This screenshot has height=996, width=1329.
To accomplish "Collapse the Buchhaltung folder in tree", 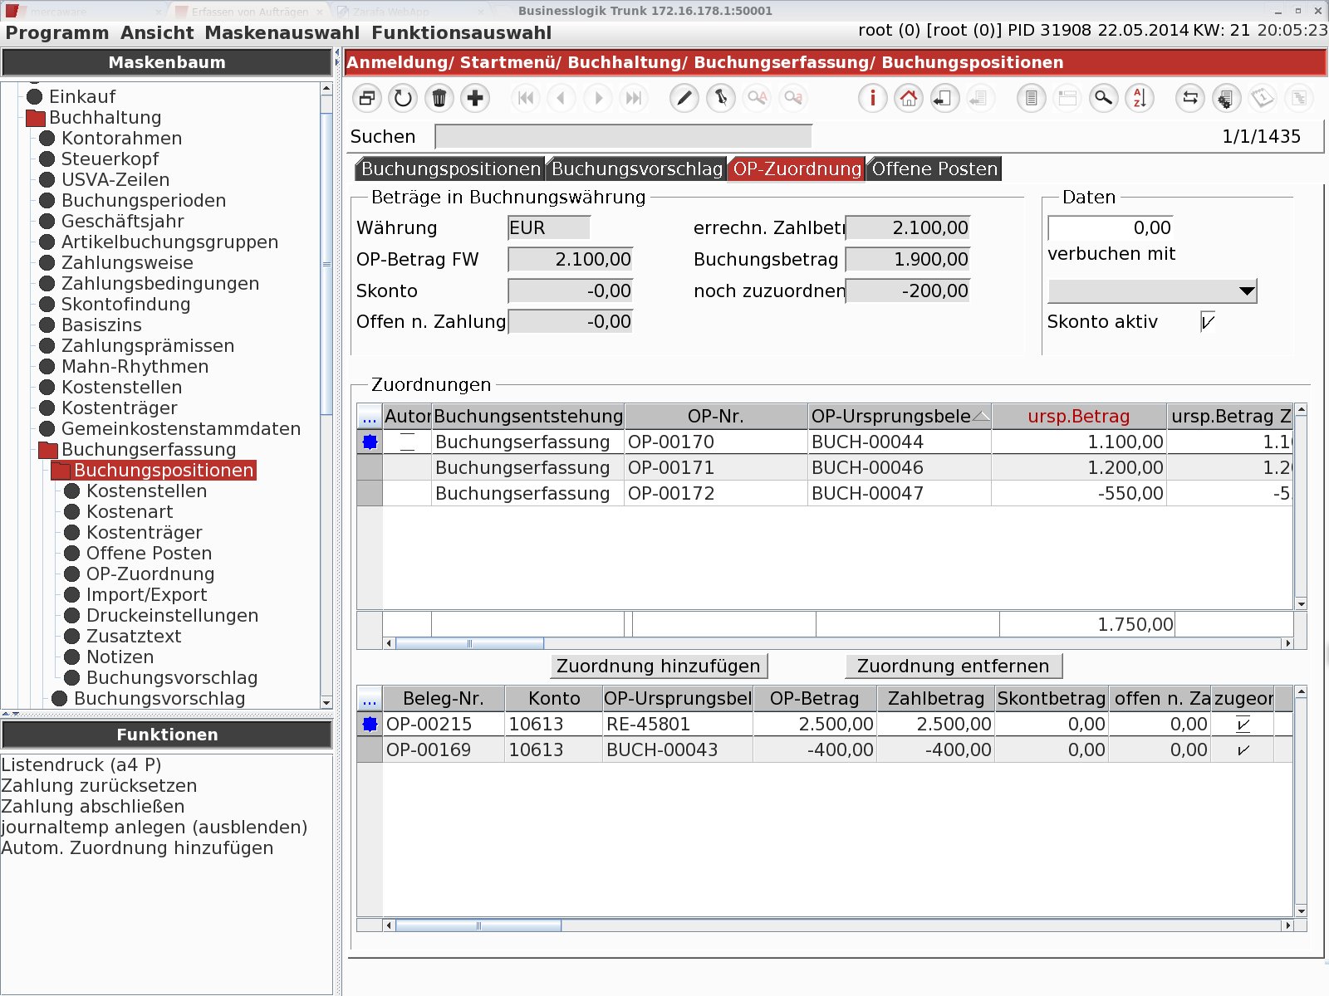I will (x=36, y=118).
